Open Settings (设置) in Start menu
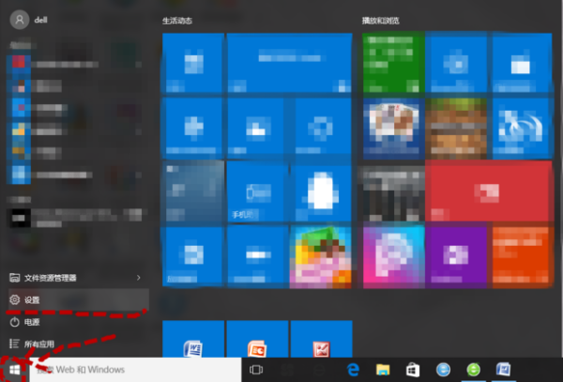Screen dimensions: 563x382 (x=79, y=299)
